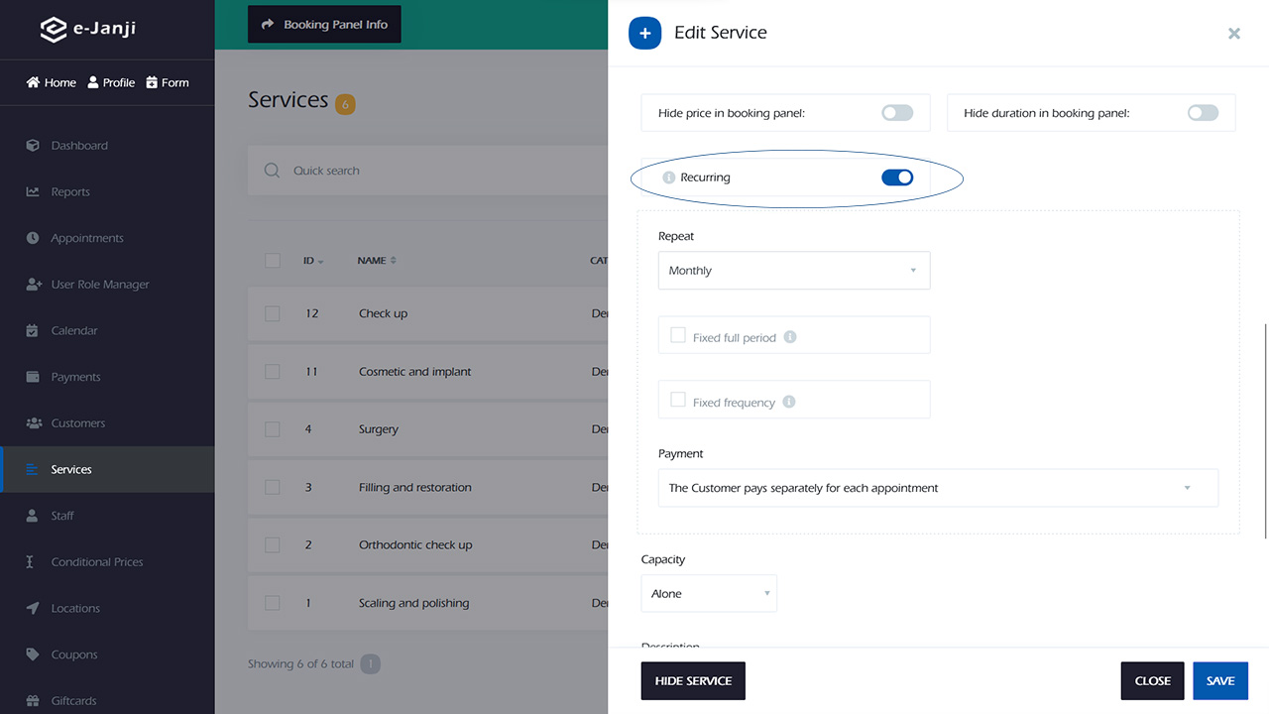Expand the Payment method dropdown
This screenshot has width=1269, height=714.
[x=937, y=488]
